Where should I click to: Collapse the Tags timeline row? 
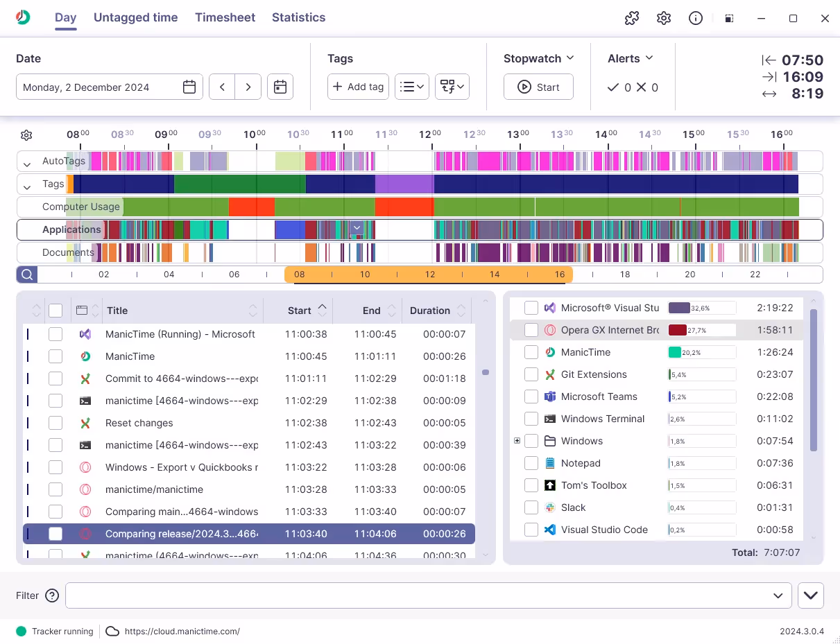tap(27, 187)
